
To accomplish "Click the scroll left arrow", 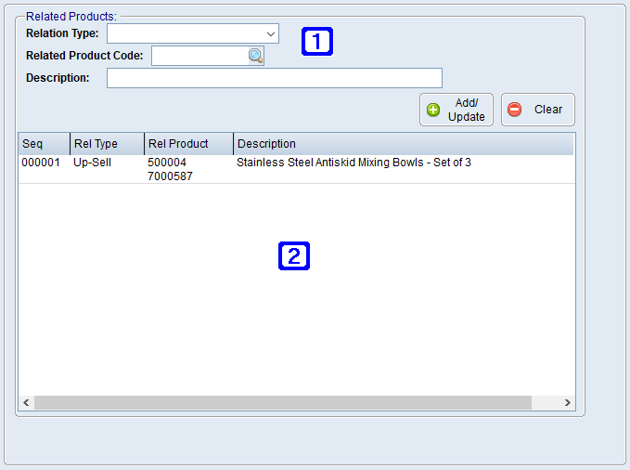I will point(26,403).
